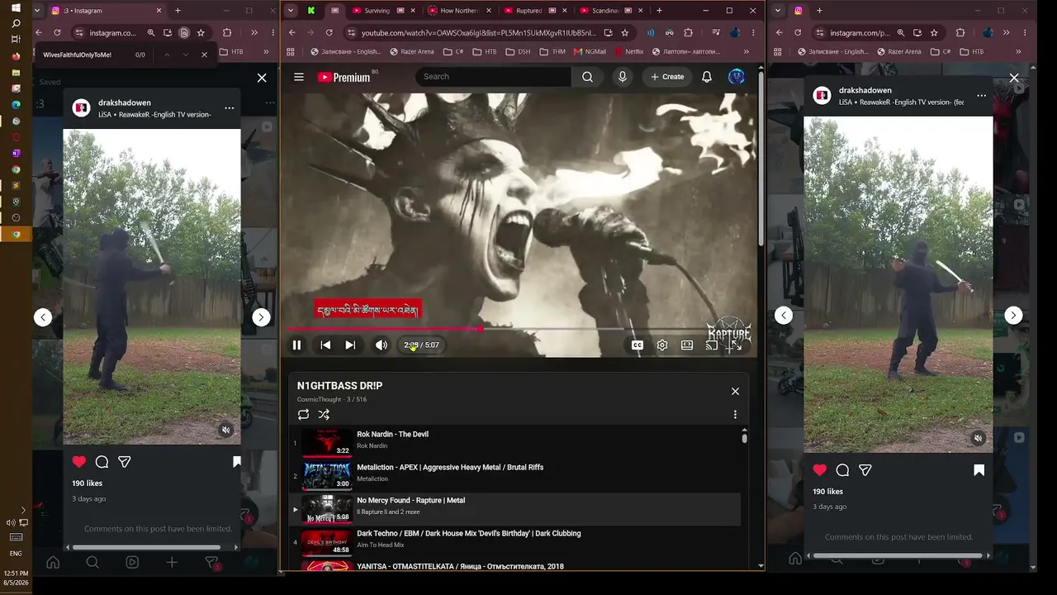Switch the YouTube player to theater mode
This screenshot has width=1057, height=595.
point(687,345)
